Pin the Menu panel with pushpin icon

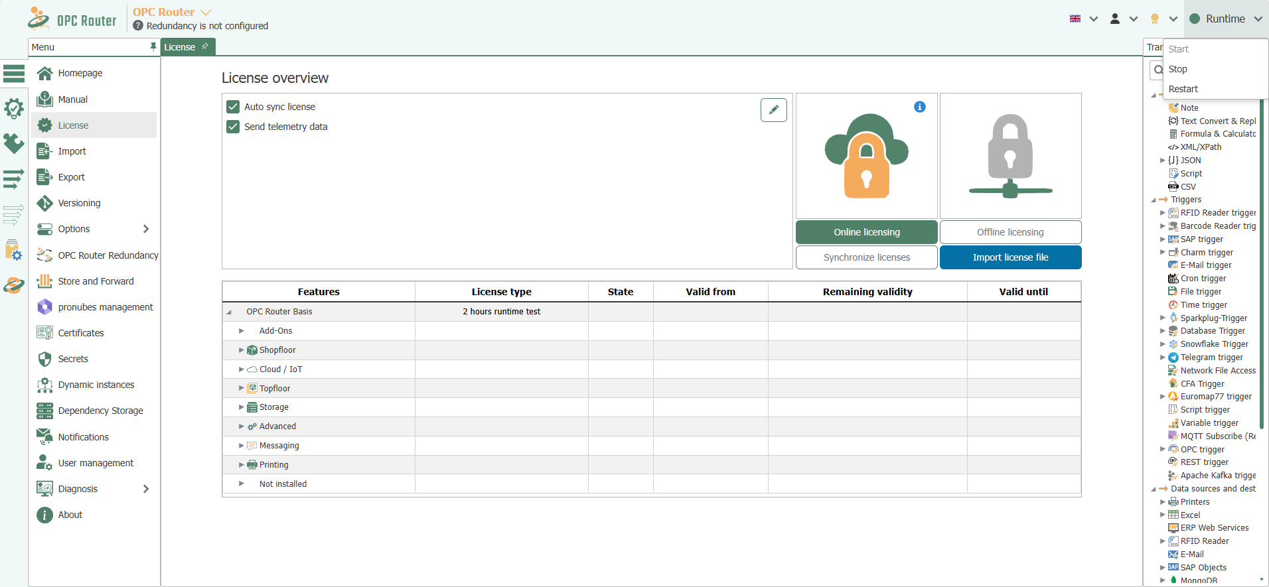point(153,47)
